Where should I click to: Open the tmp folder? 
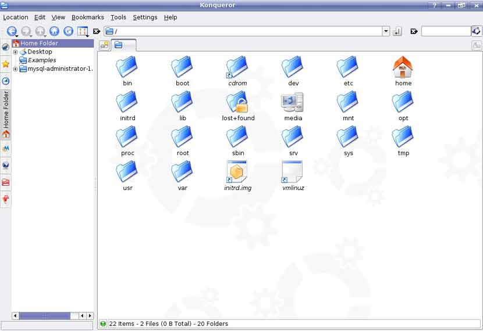click(x=403, y=141)
